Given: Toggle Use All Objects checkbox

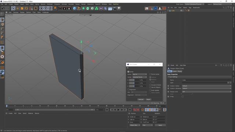Looking at the screenshot, I should point(150,87).
